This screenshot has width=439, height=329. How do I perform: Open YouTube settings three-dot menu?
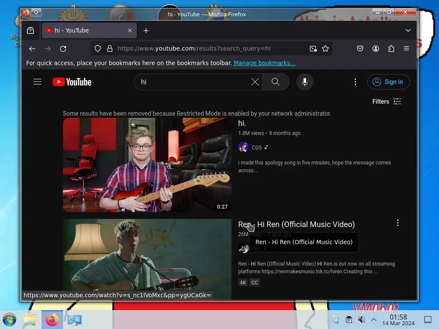[355, 82]
